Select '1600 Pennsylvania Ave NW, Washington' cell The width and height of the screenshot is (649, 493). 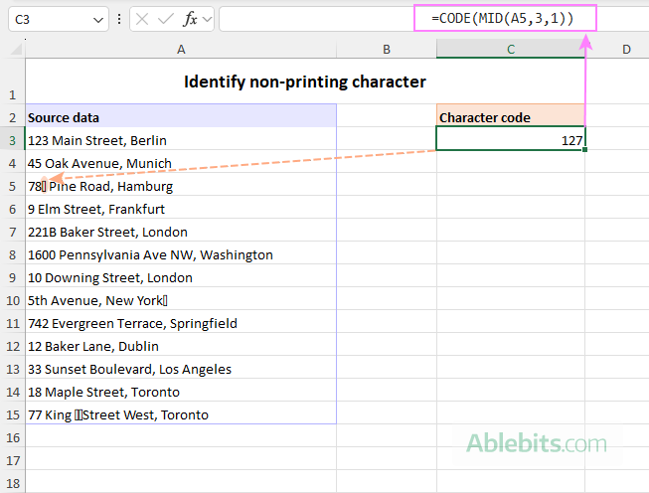[181, 254]
